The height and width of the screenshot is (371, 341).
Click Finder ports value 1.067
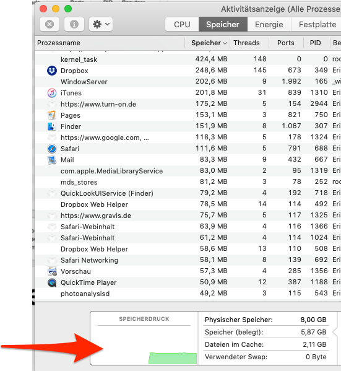tap(291, 126)
